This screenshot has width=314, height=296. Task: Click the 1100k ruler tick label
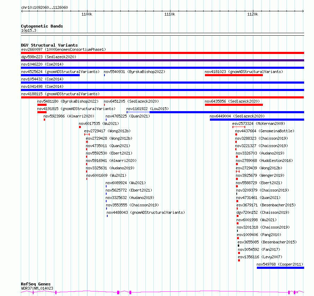click(87, 14)
